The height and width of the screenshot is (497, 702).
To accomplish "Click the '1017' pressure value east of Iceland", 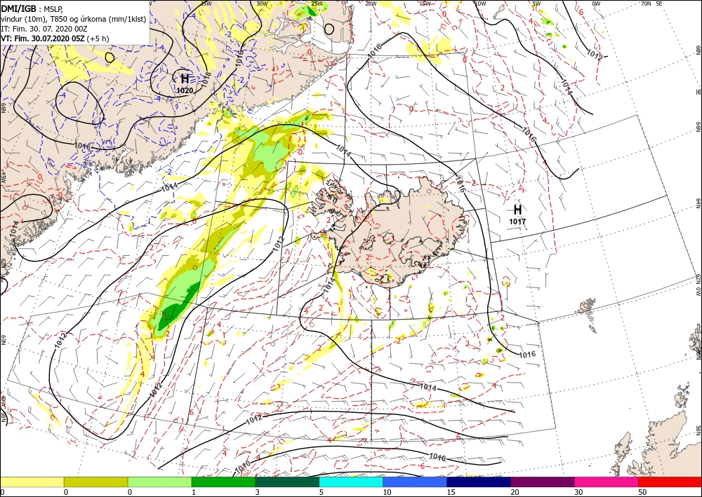I will 517,222.
